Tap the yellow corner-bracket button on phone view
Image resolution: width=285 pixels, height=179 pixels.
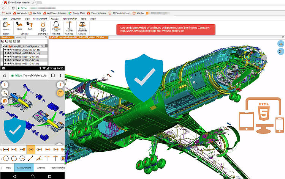pyautogui.click(x=60, y=93)
